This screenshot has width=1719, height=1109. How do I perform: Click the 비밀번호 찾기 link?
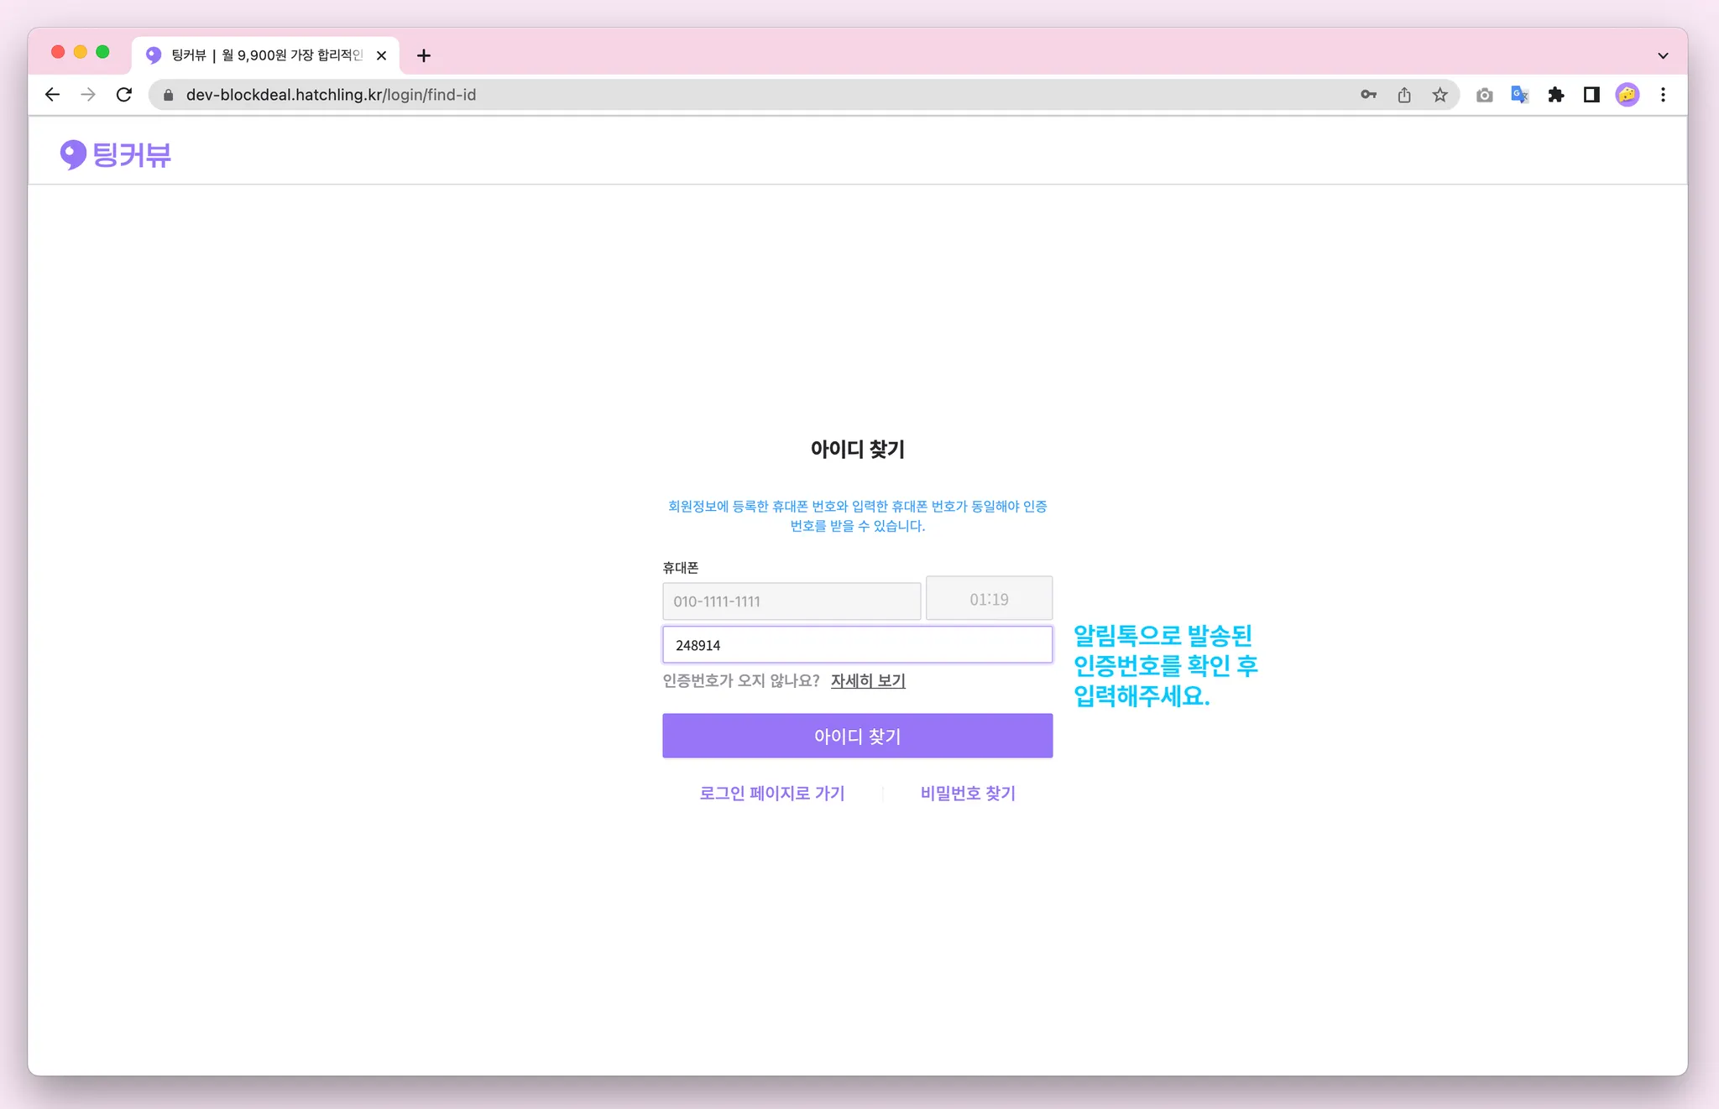point(968,793)
